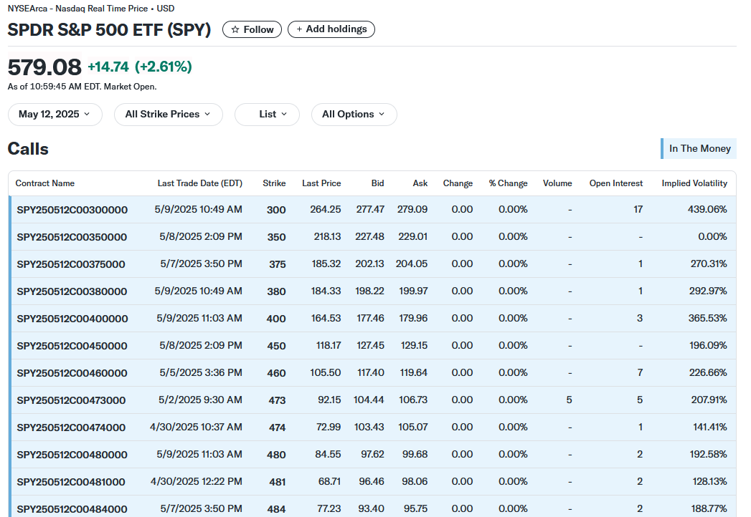Open contract SPY250512C00473000

tap(71, 400)
